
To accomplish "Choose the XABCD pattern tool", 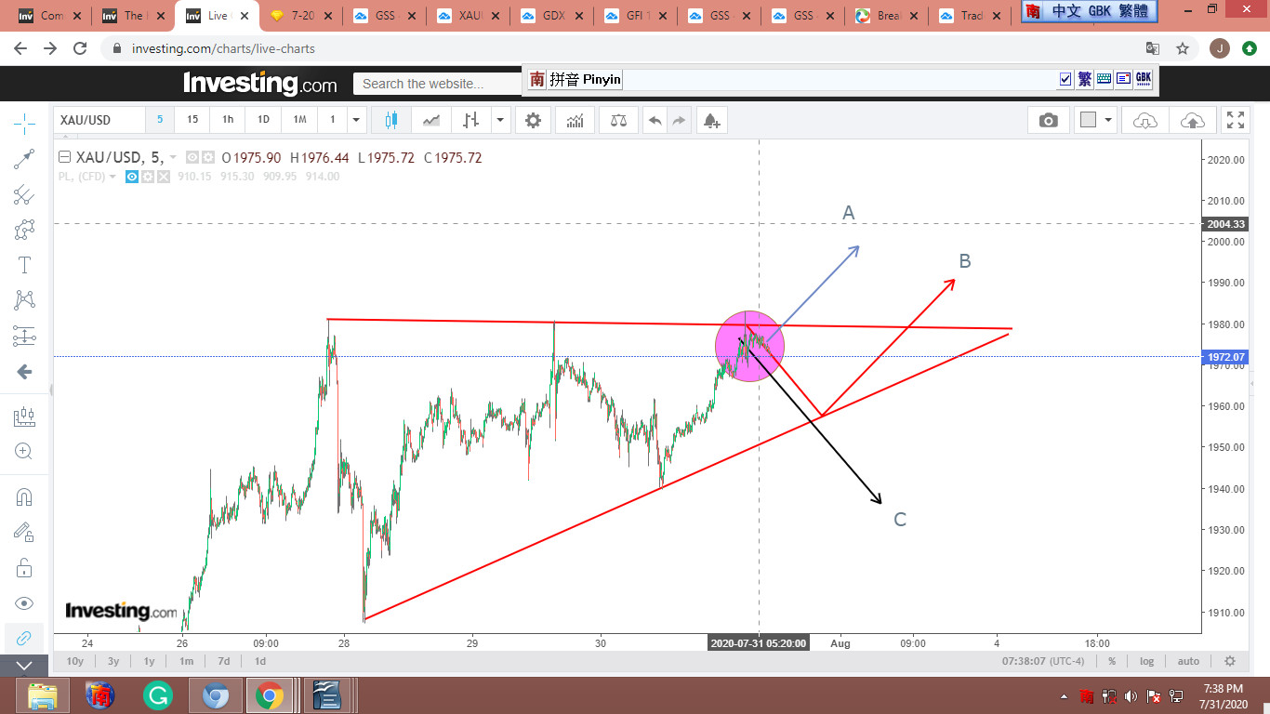I will [x=24, y=300].
